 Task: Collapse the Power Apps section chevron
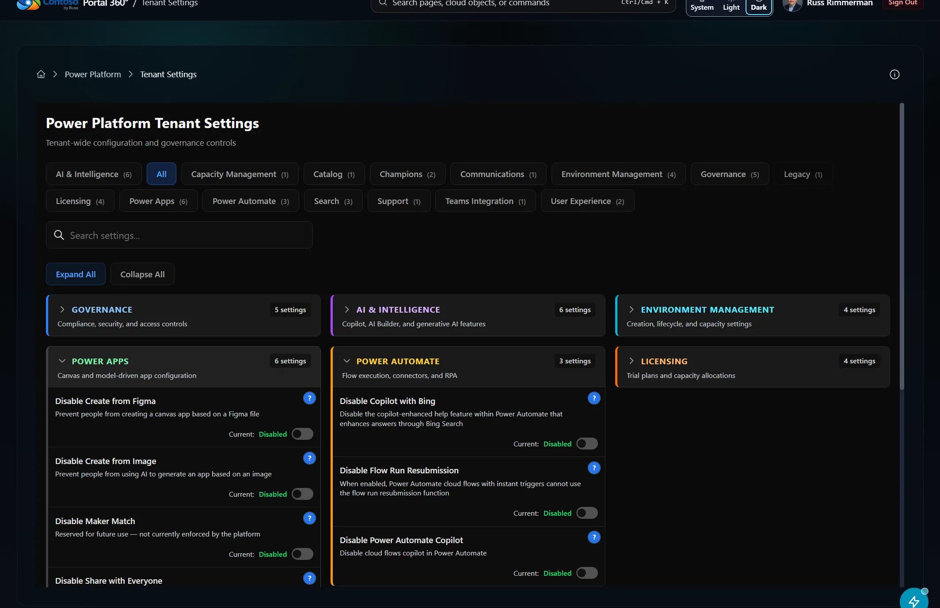[62, 361]
